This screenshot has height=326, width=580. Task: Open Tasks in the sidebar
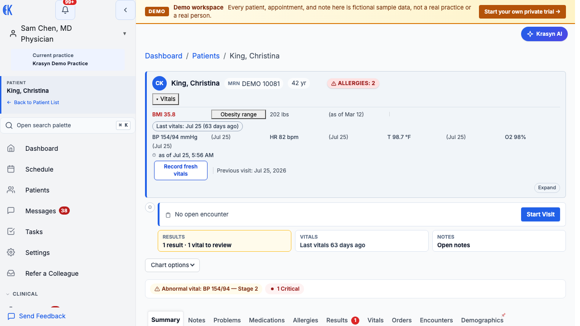pyautogui.click(x=68, y=232)
